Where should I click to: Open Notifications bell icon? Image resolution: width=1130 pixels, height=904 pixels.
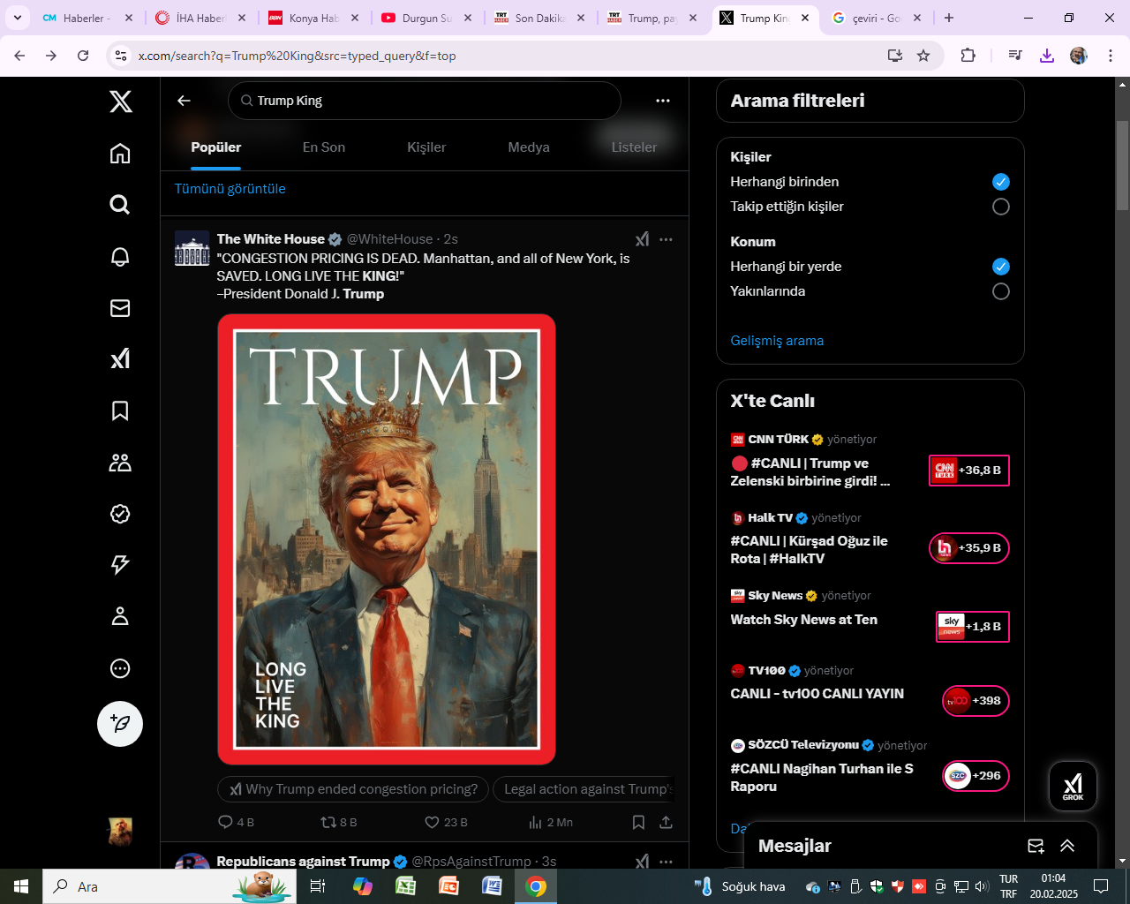tap(120, 256)
